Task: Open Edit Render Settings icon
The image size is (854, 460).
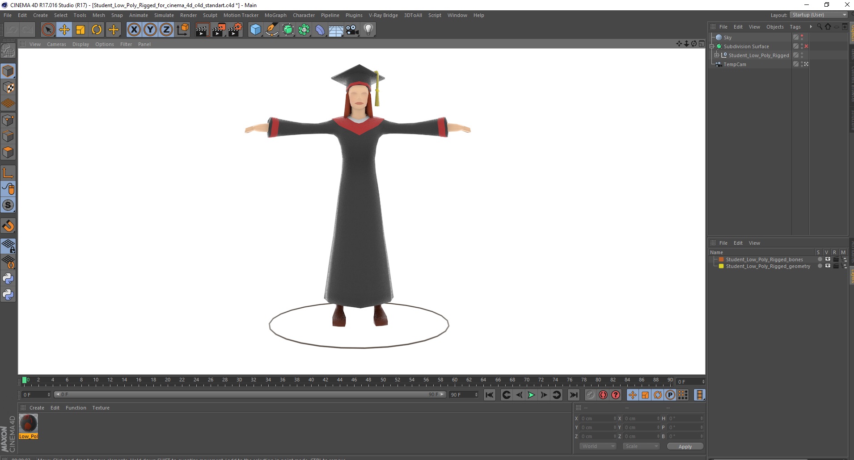Action: 235,30
